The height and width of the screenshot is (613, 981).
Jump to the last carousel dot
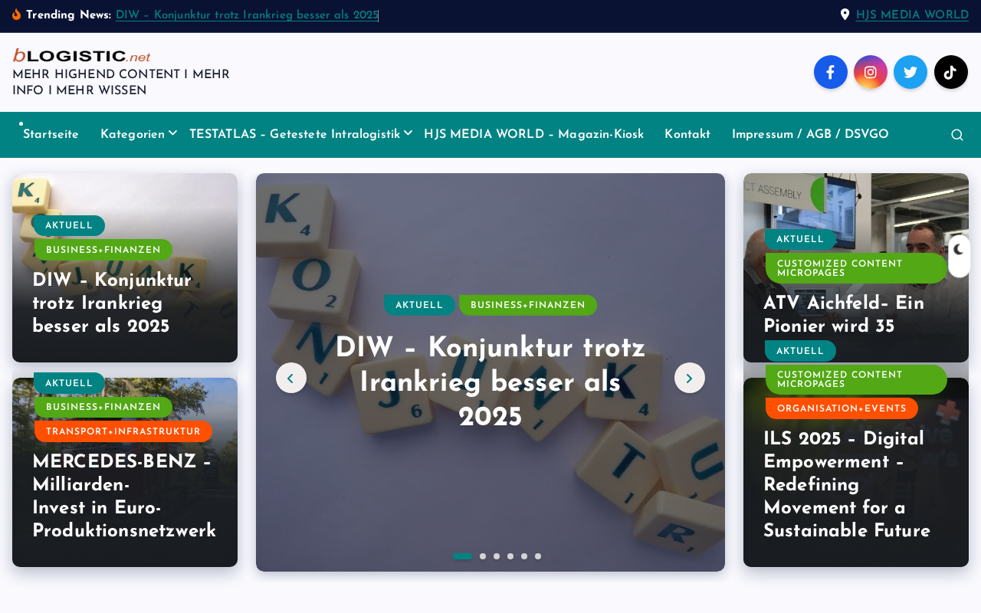pyautogui.click(x=538, y=556)
